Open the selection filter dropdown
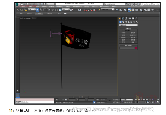 [x=32, y=10]
